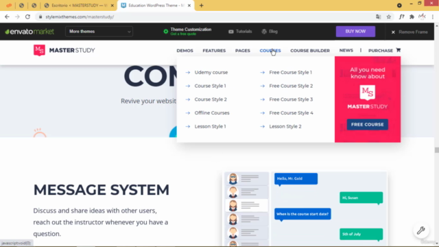Open the DEMOS menu
This screenshot has height=247, width=439.
[185, 51]
